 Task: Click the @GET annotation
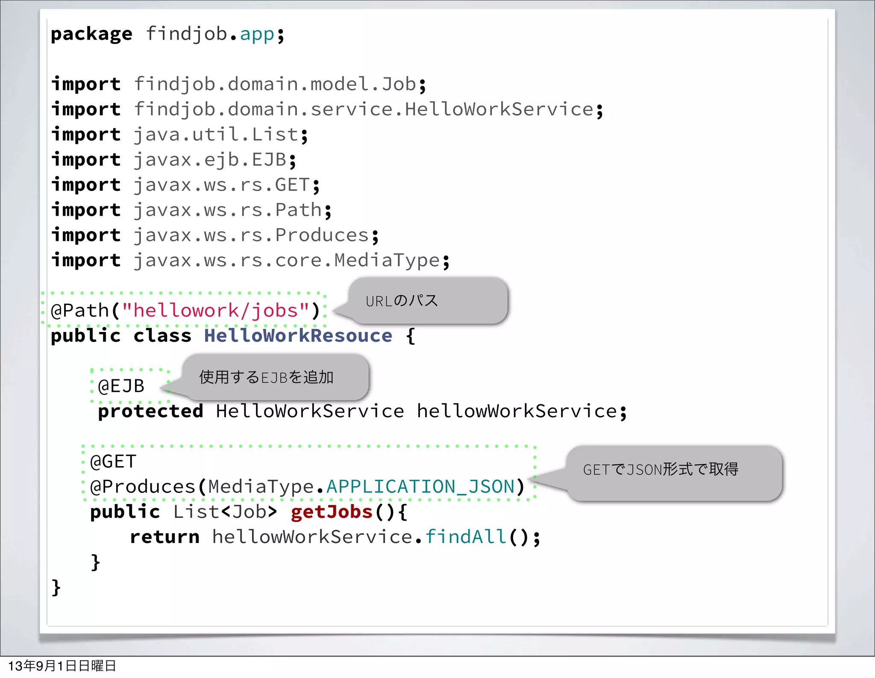point(113,461)
